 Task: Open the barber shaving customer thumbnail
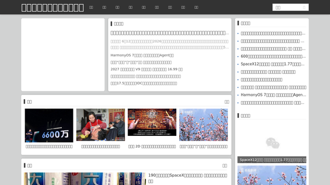[x=100, y=125]
